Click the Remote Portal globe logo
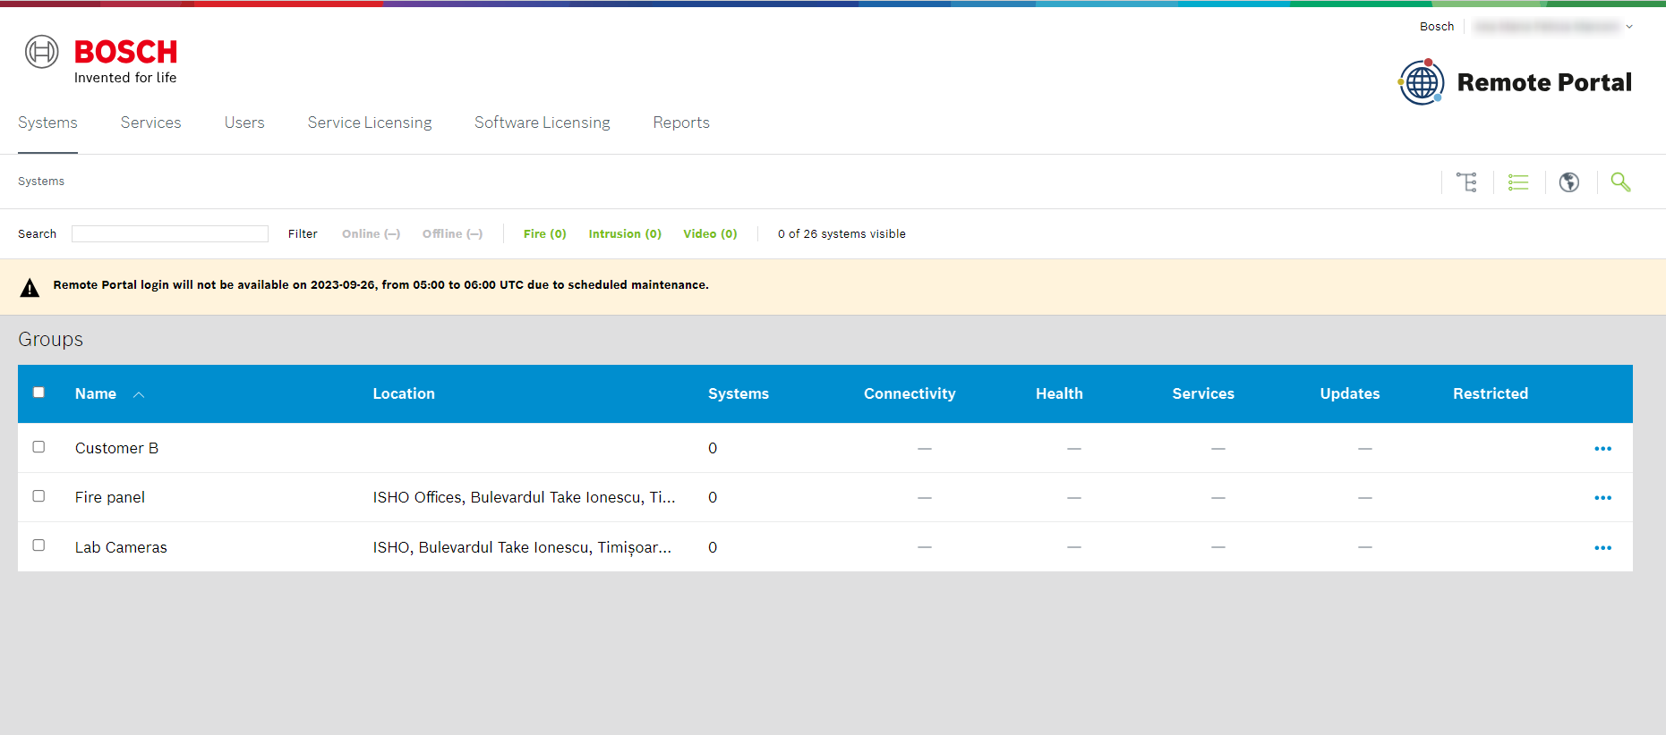Screen dimensions: 1666x735 [1421, 82]
